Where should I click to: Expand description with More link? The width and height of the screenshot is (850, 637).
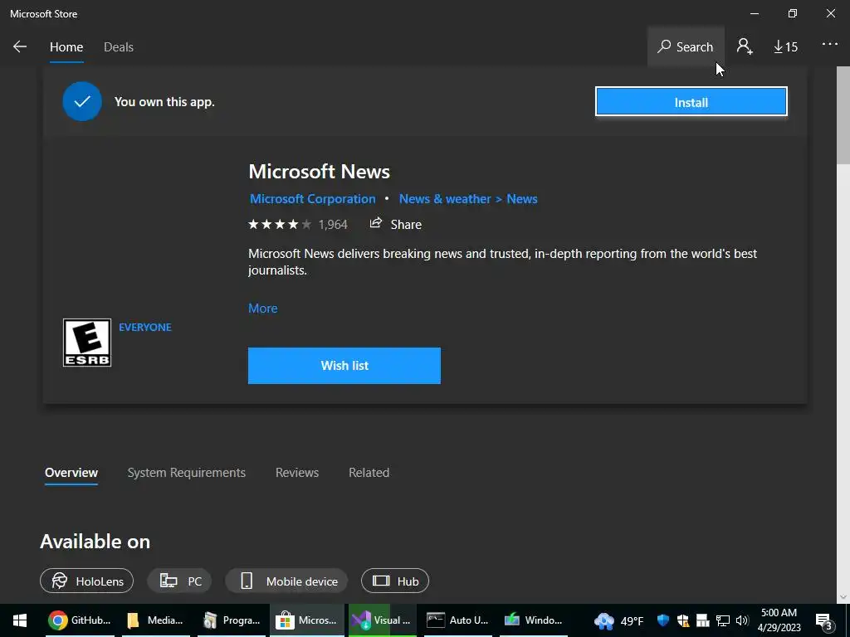tap(263, 309)
